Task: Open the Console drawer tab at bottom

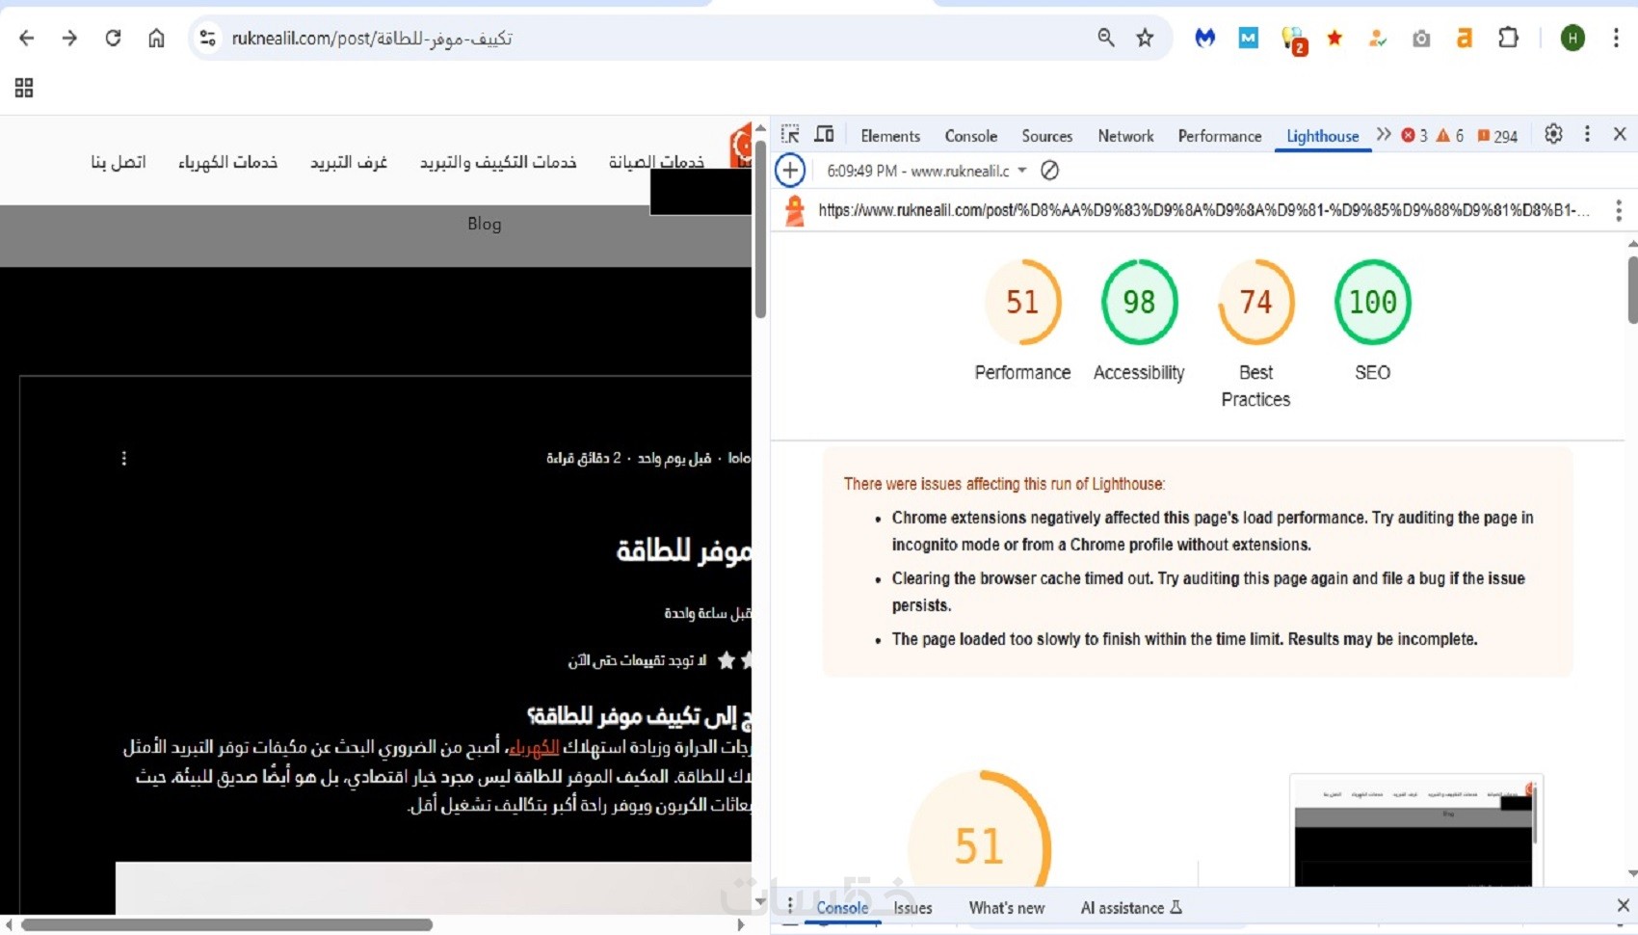Action: click(x=842, y=908)
